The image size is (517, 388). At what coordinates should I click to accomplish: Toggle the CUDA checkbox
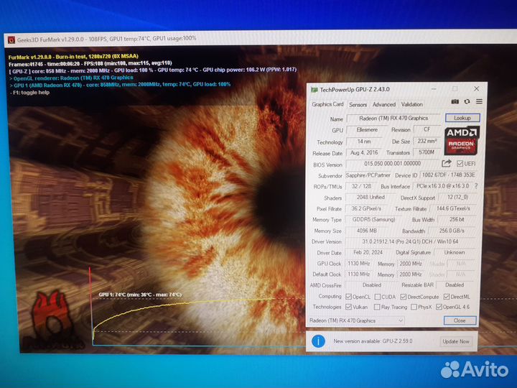coord(378,297)
